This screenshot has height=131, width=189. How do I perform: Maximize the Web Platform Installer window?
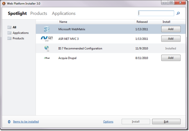pos(171,2)
